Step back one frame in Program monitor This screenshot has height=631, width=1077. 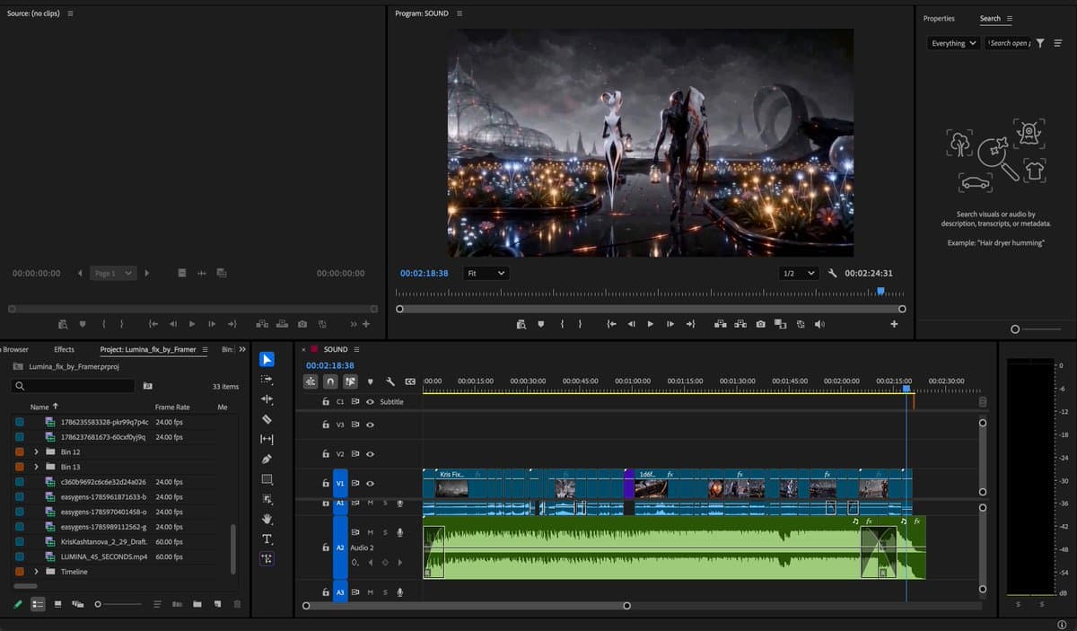[631, 324]
